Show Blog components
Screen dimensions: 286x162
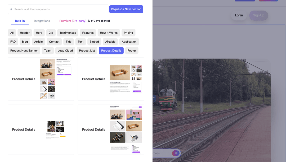tap(25, 42)
